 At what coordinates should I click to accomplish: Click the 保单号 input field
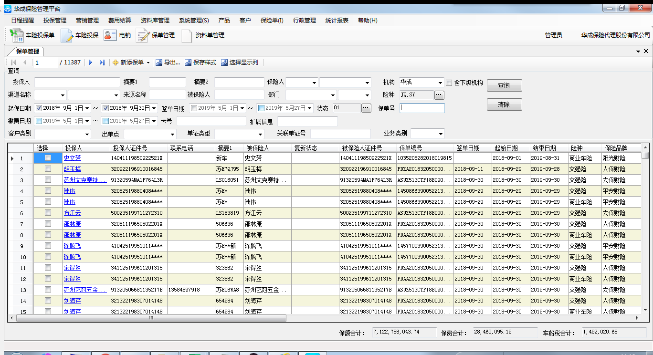point(422,108)
